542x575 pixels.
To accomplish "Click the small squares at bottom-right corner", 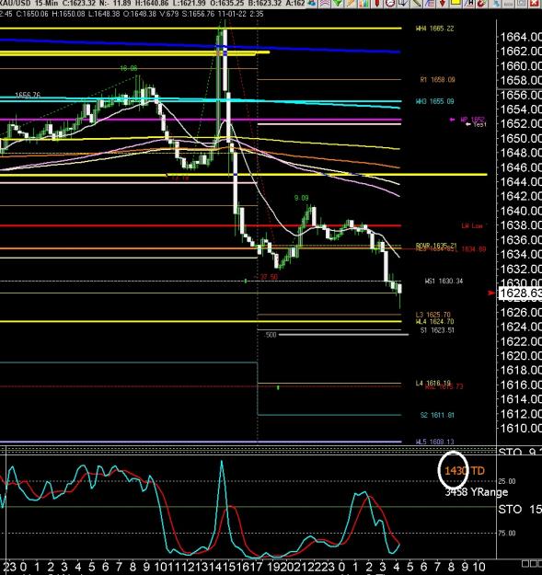I will point(531,564).
